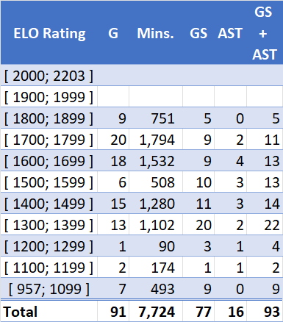
Task: Select the total minutes 7,724 cell
Action: 156,312
